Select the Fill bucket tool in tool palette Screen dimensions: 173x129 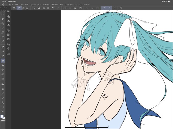(3, 84)
